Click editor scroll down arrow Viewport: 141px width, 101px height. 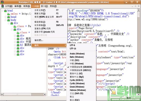[x=139, y=94]
